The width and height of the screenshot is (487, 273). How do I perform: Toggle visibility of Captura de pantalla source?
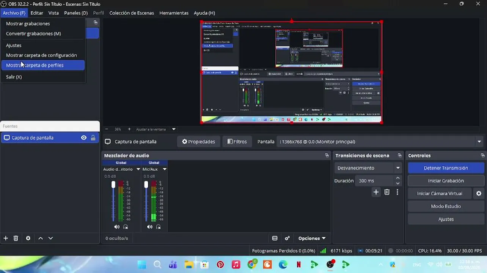click(84, 138)
